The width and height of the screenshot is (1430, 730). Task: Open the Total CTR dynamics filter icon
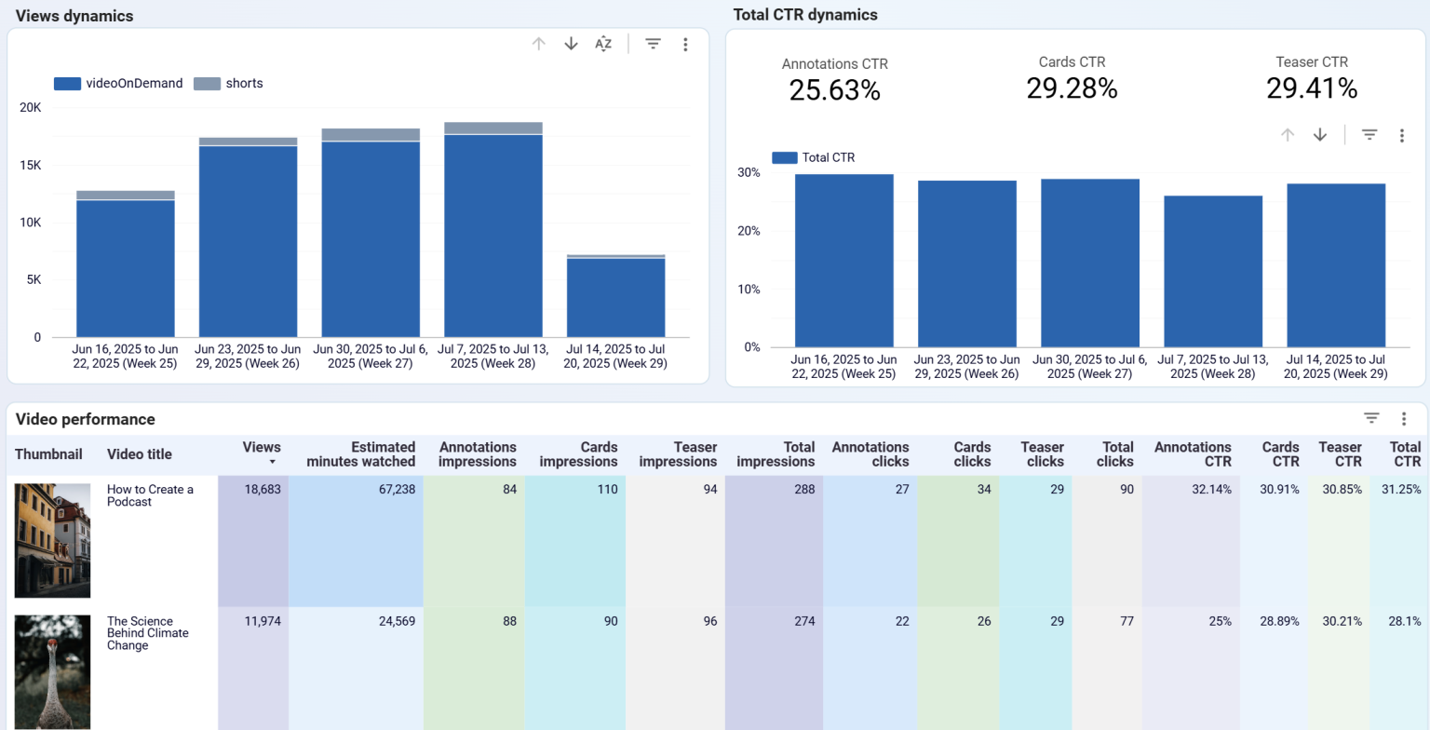(1369, 134)
